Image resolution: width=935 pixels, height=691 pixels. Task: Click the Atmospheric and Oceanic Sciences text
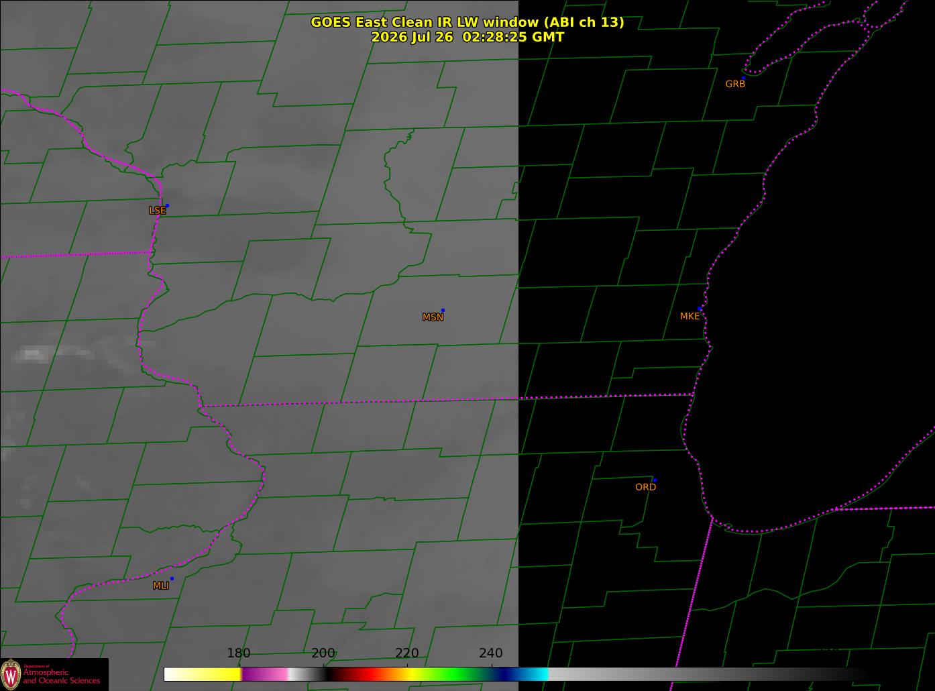(62, 676)
